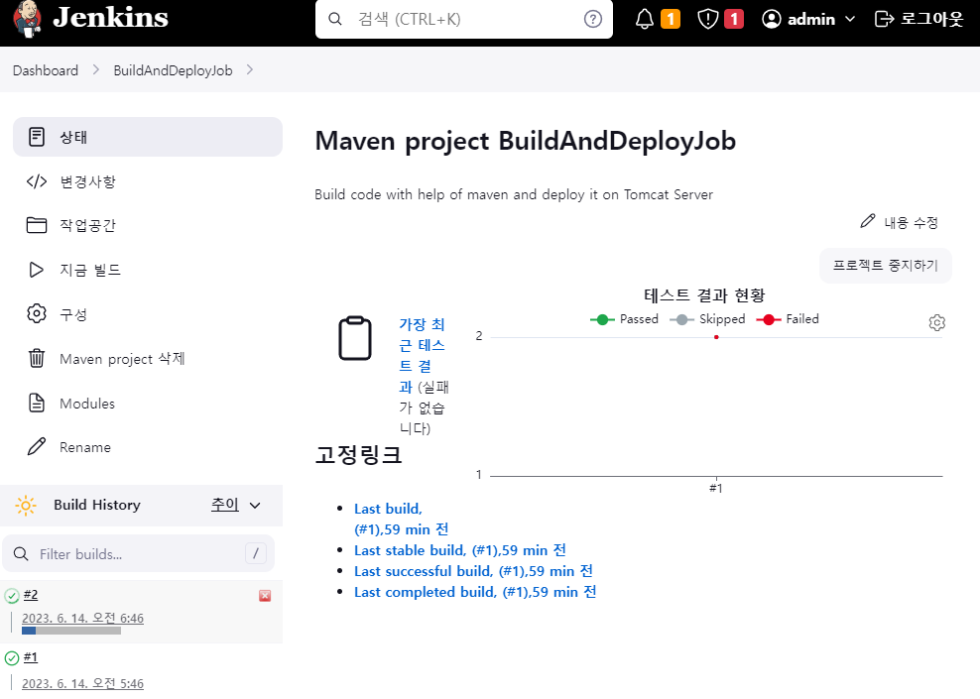The height and width of the screenshot is (699, 980).
Task: Open notifications bell icon
Action: tap(645, 19)
